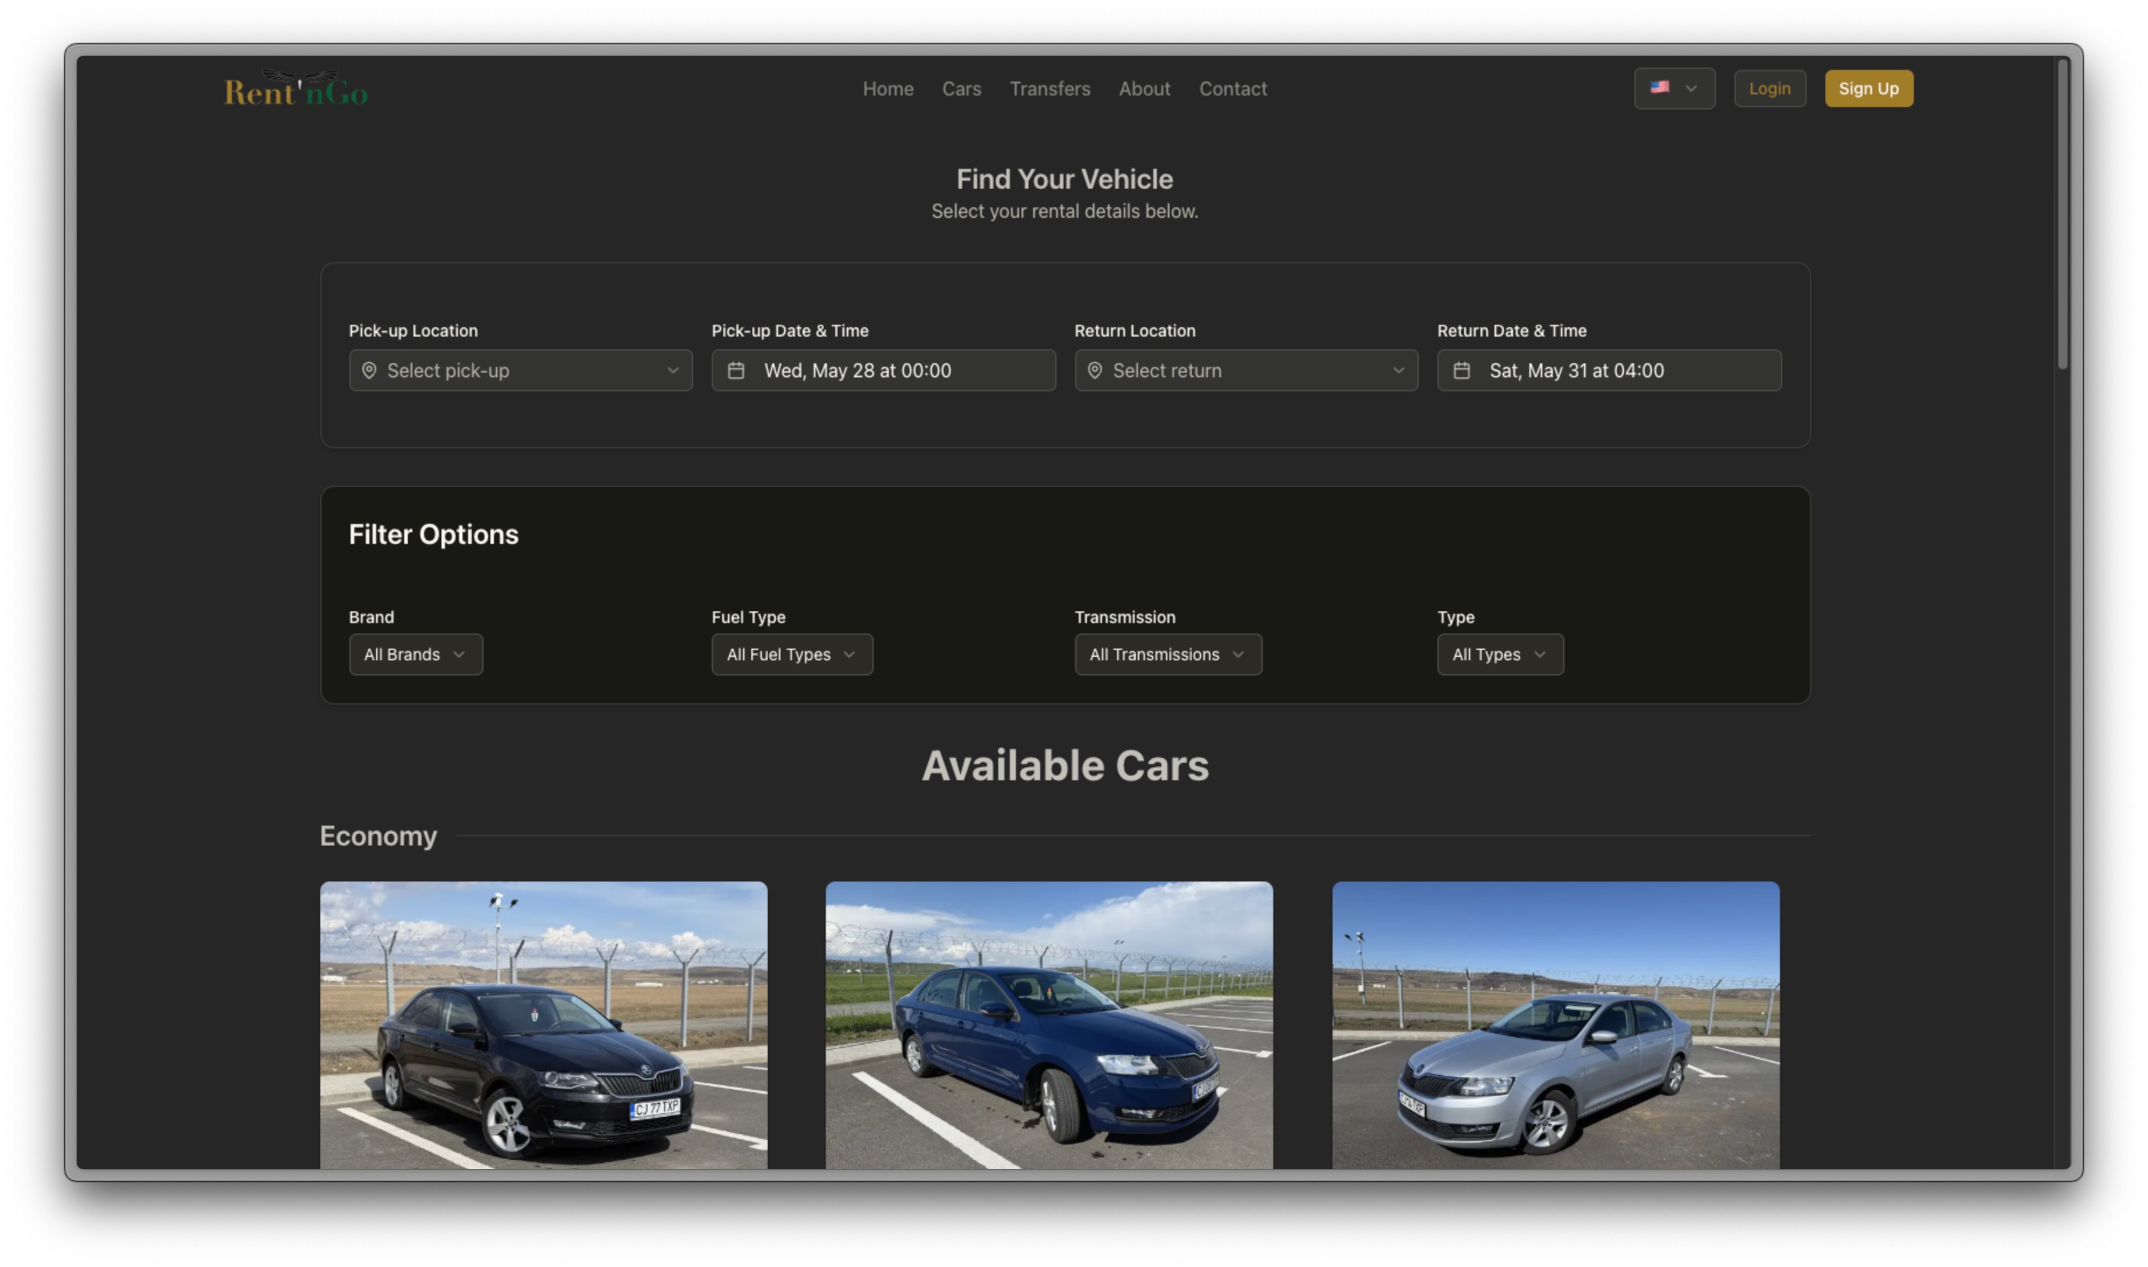Click 'Select your rental details below.' text
The image size is (2148, 1267).
point(1065,212)
